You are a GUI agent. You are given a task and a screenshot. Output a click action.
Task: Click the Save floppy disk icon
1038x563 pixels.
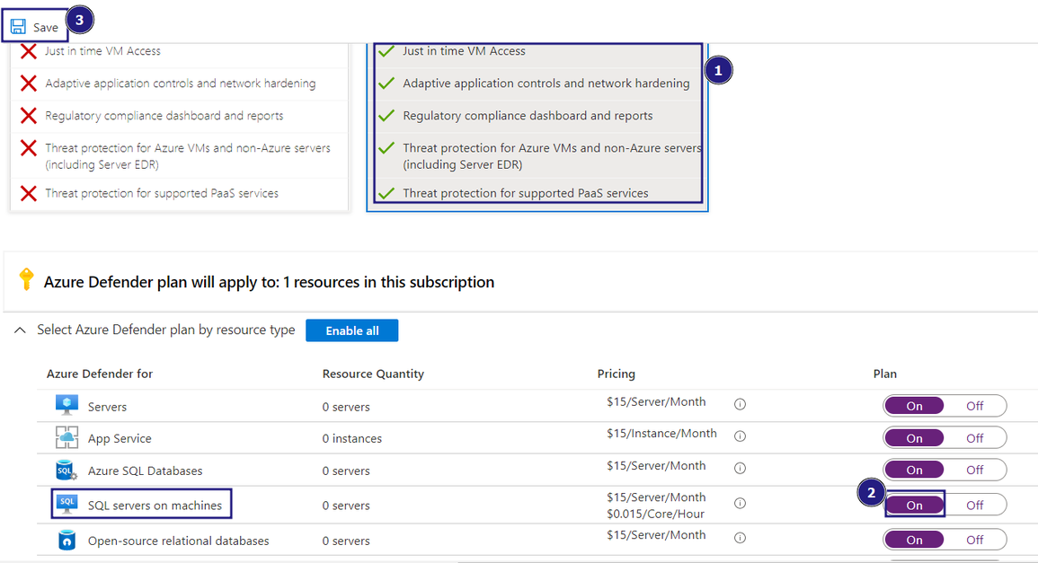[x=18, y=26]
